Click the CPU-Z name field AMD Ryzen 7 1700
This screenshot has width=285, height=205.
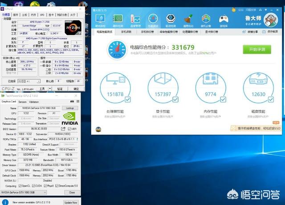point(40,22)
